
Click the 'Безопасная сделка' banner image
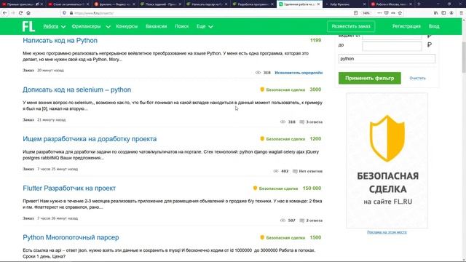point(387,160)
